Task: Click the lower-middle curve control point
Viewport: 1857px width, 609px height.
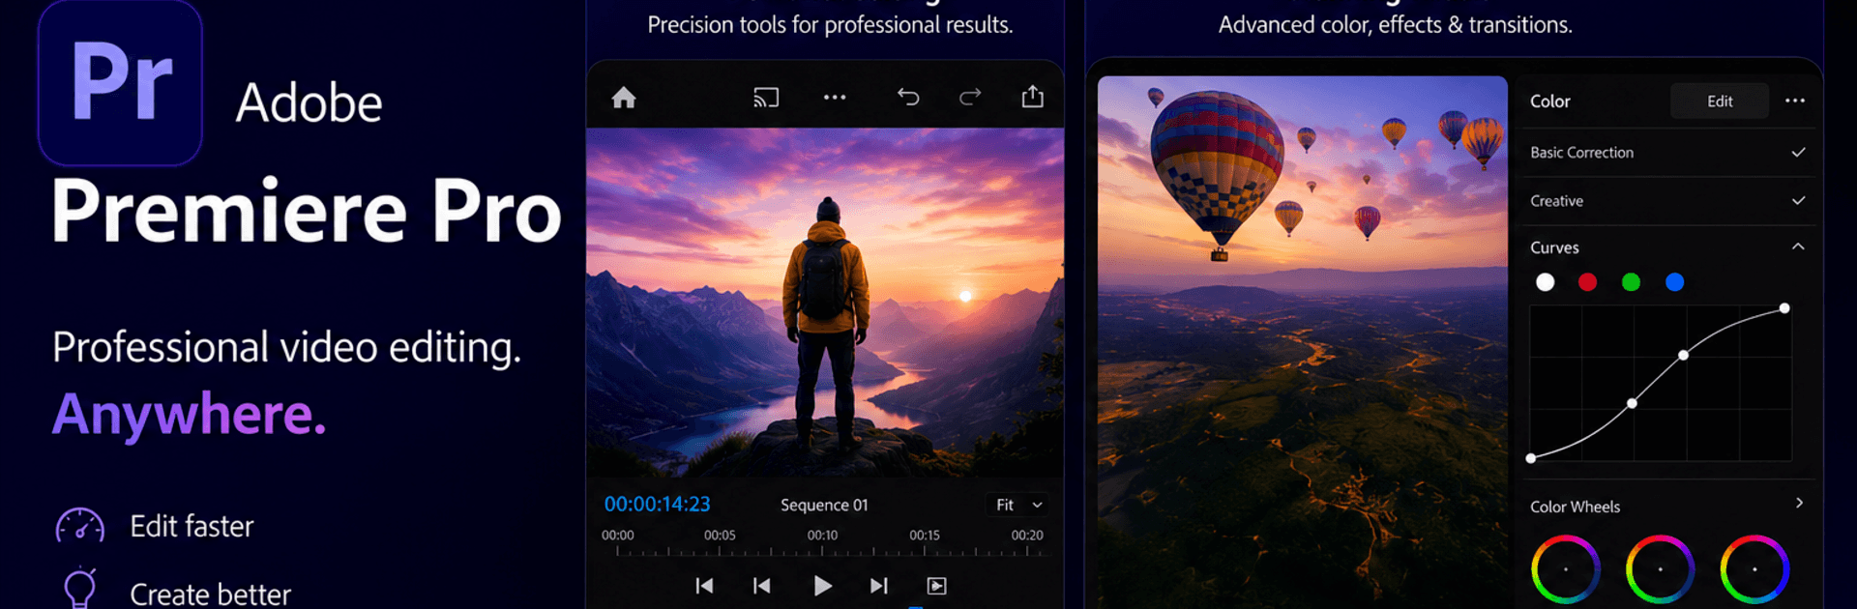Action: (x=1632, y=403)
